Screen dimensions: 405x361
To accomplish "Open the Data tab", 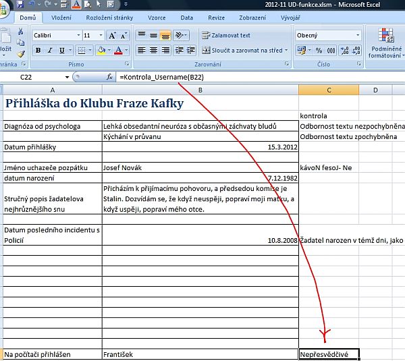I will (x=187, y=18).
